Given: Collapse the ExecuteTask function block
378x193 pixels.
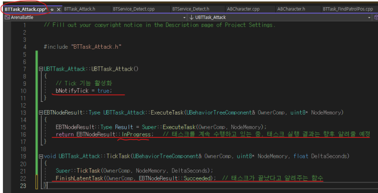Looking at the screenshot, I should point(41,113).
